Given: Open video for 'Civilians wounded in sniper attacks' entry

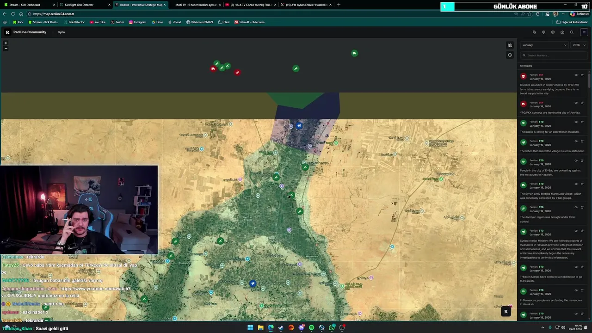Looking at the screenshot, I should [576, 75].
